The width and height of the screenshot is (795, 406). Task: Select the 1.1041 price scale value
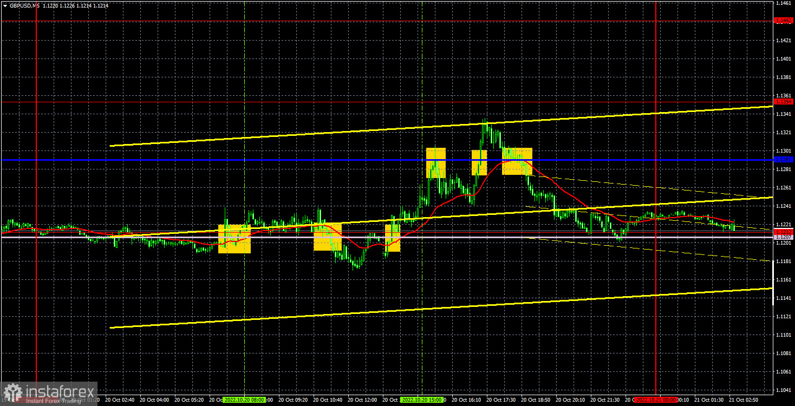point(784,390)
